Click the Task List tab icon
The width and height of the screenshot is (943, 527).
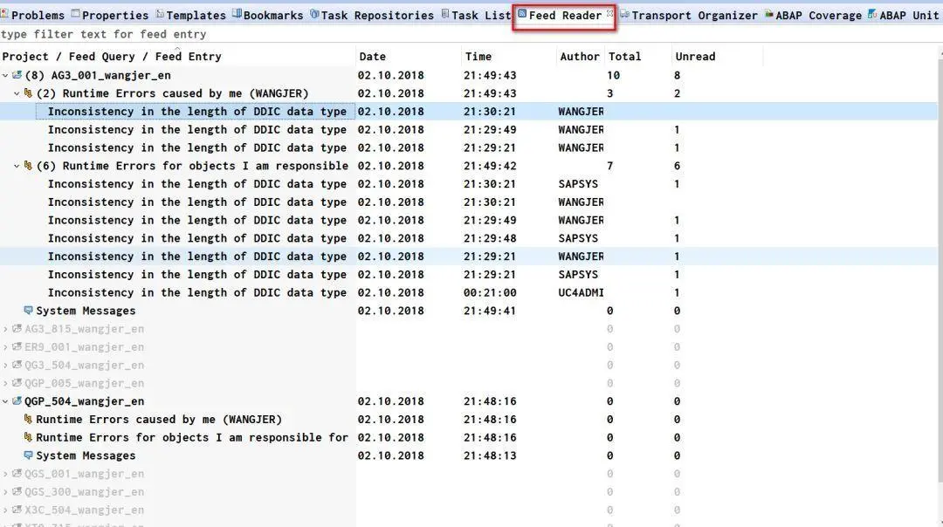(x=445, y=14)
